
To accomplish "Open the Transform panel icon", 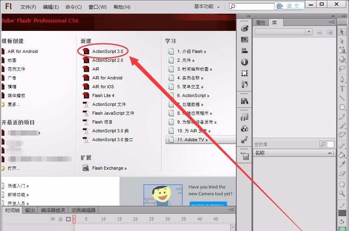I will [244, 73].
